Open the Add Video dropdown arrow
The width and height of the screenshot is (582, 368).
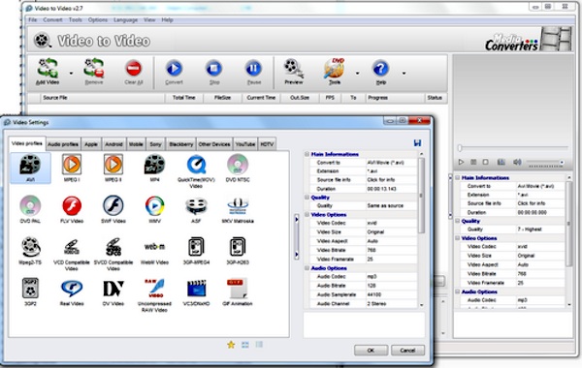click(x=71, y=74)
